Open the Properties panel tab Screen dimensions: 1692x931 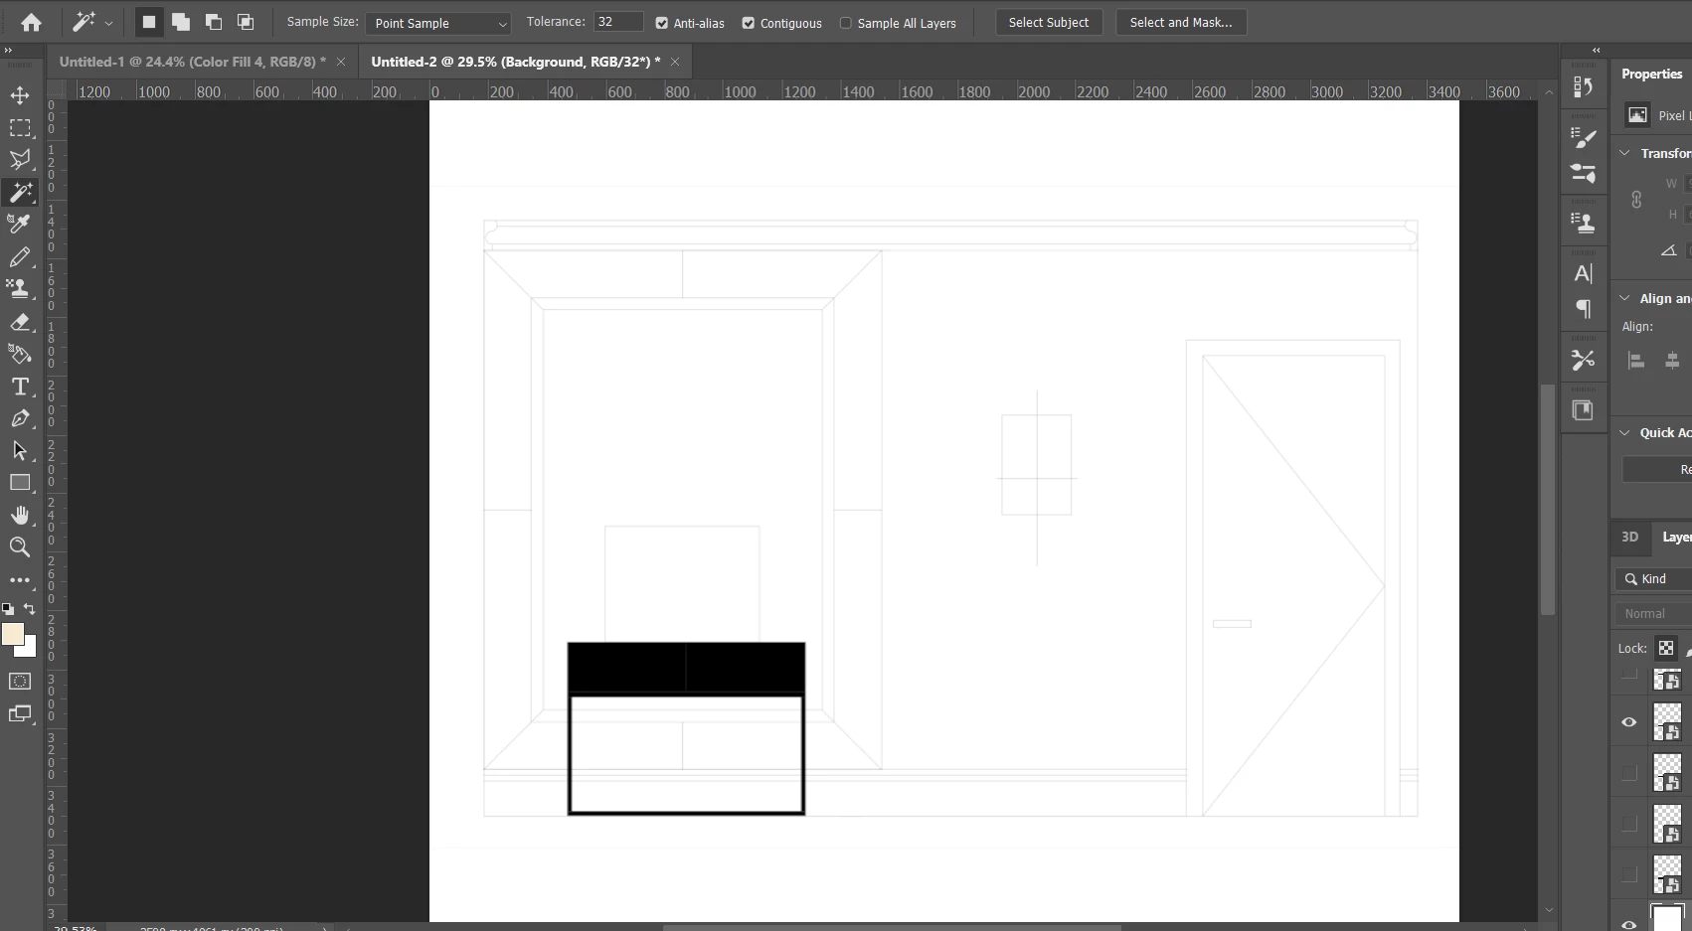tap(1651, 74)
